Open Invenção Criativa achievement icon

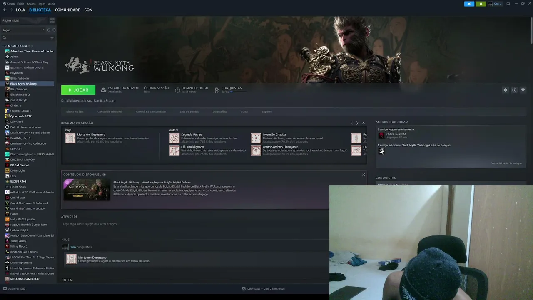256,138
